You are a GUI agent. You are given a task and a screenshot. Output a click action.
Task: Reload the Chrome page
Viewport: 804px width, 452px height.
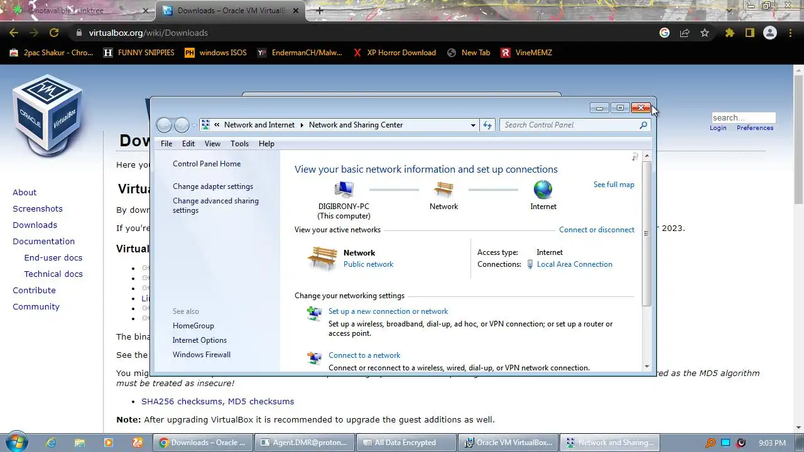pyautogui.click(x=54, y=33)
